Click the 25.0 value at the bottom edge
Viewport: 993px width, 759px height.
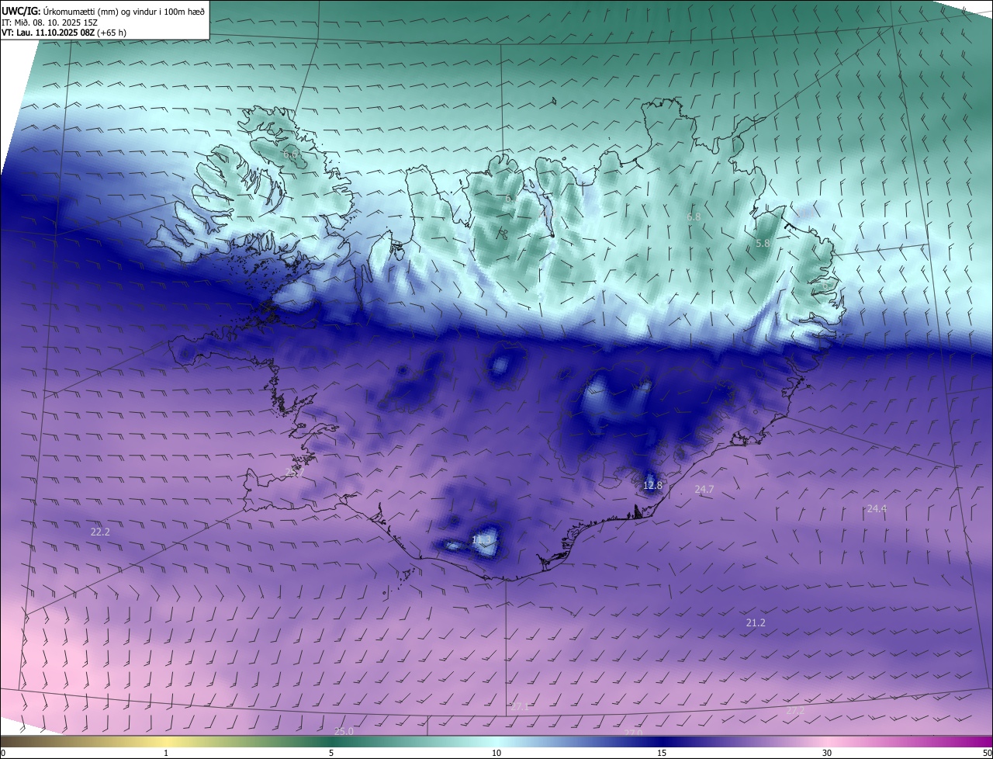[x=344, y=731]
